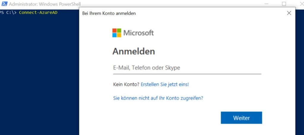Minimize the PowerShell window

tap(266, 4)
